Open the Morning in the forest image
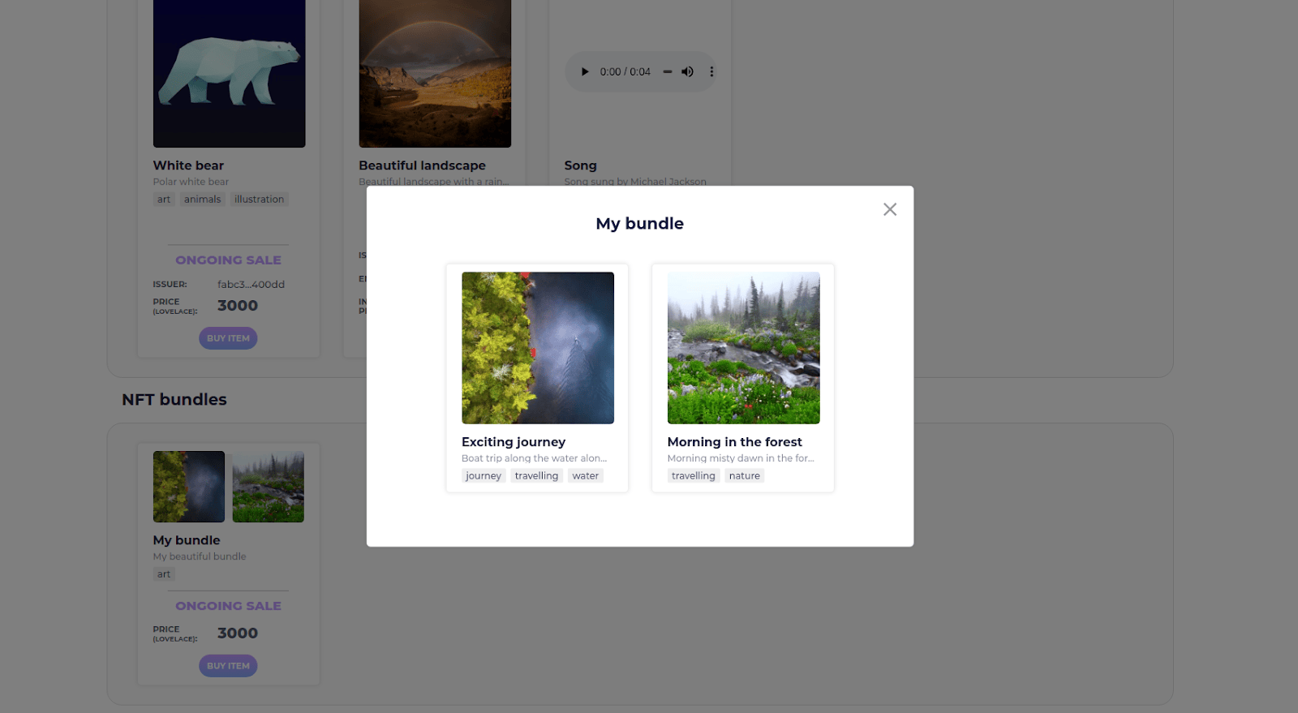 743,348
